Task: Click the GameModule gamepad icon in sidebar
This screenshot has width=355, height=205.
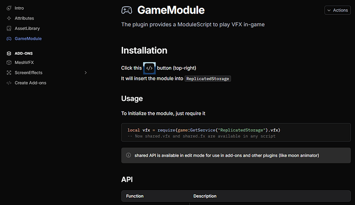Action: [9, 39]
